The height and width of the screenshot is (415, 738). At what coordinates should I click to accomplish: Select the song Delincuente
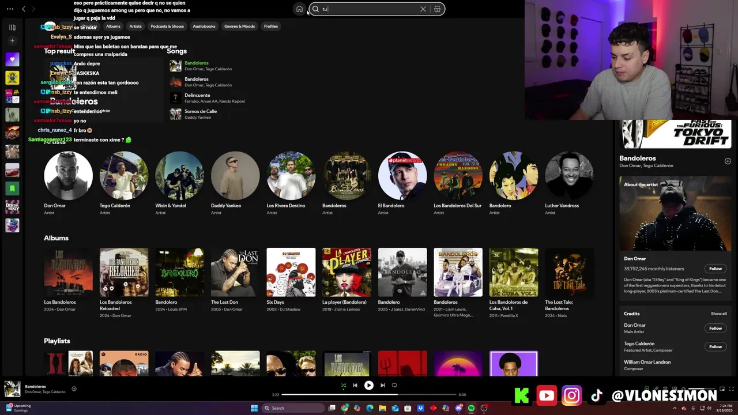pyautogui.click(x=197, y=95)
